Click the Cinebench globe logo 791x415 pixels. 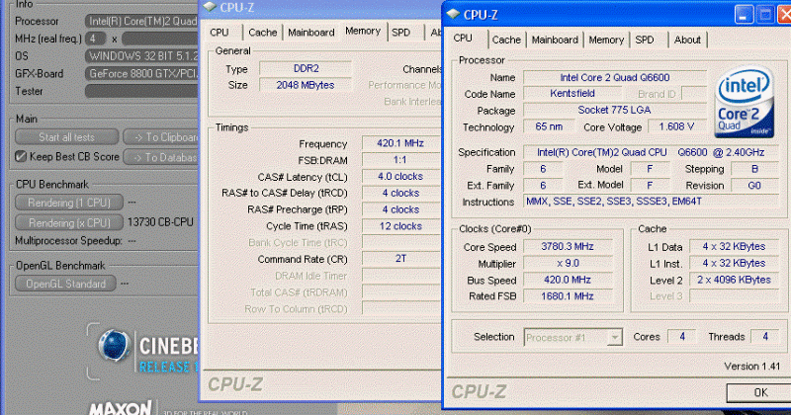[115, 346]
